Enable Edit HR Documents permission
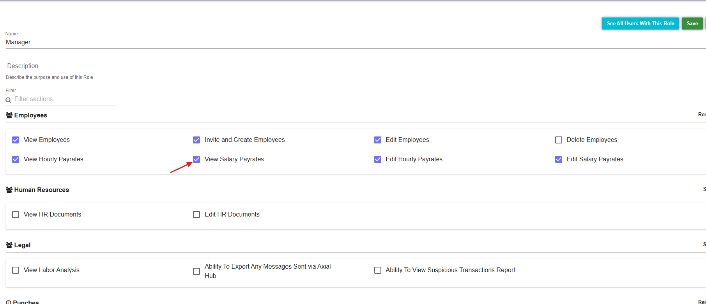 click(196, 215)
